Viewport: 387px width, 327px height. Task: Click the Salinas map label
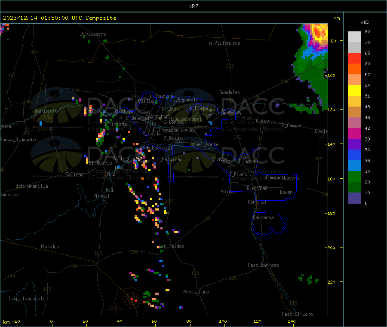point(74,174)
